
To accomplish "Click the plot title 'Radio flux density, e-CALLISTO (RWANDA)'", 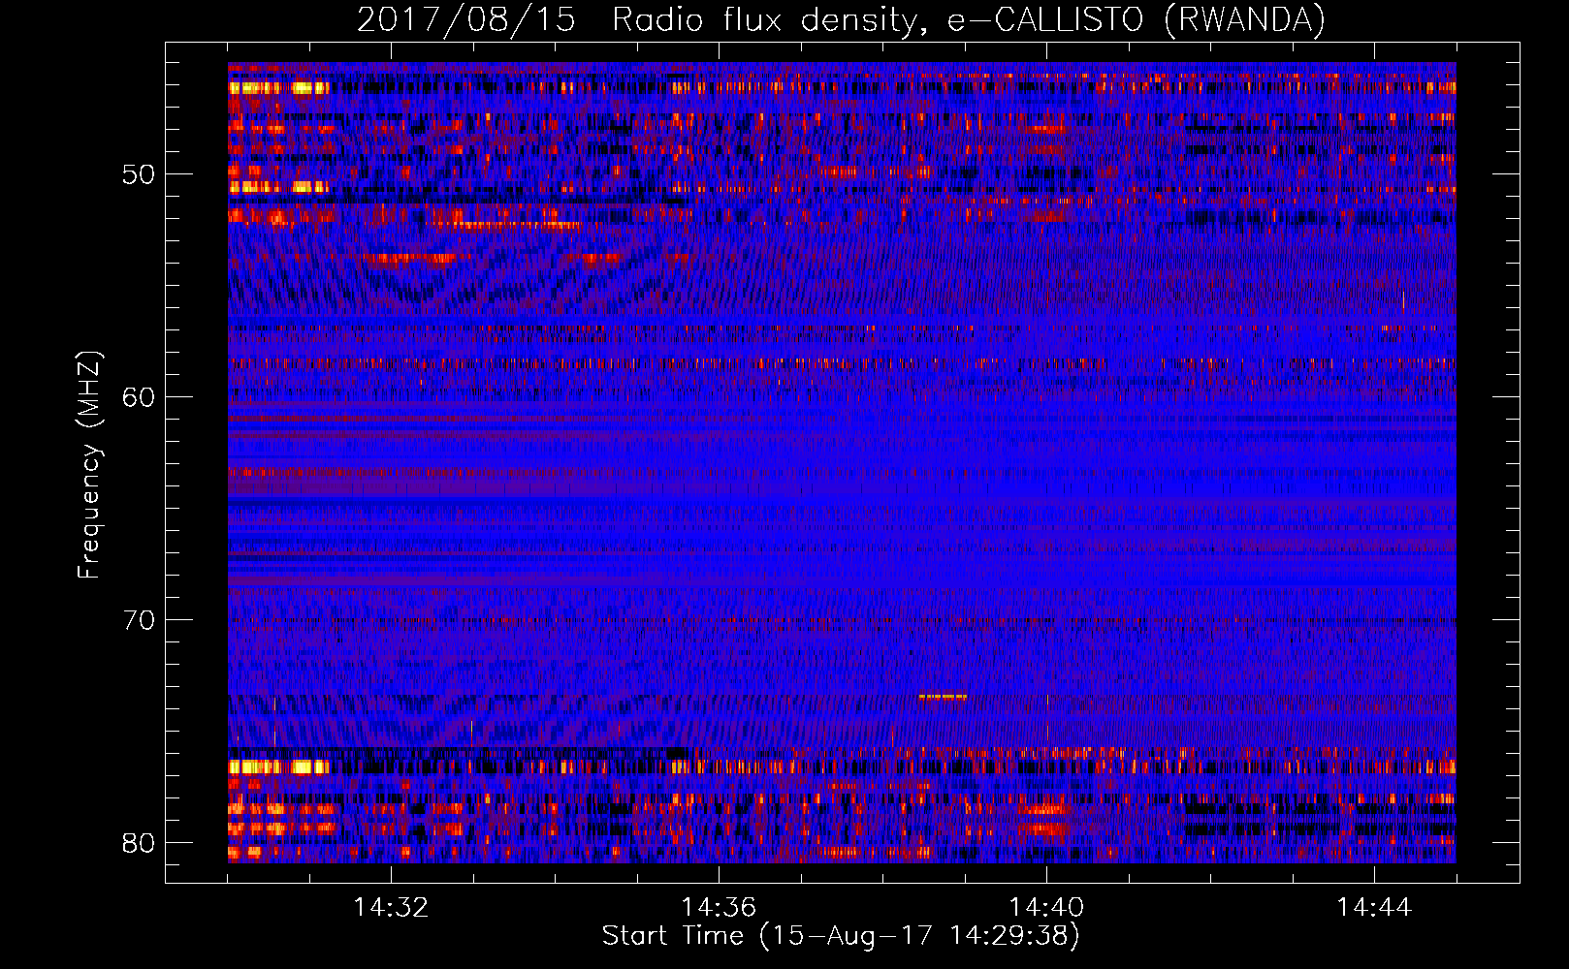I will tap(969, 19).
